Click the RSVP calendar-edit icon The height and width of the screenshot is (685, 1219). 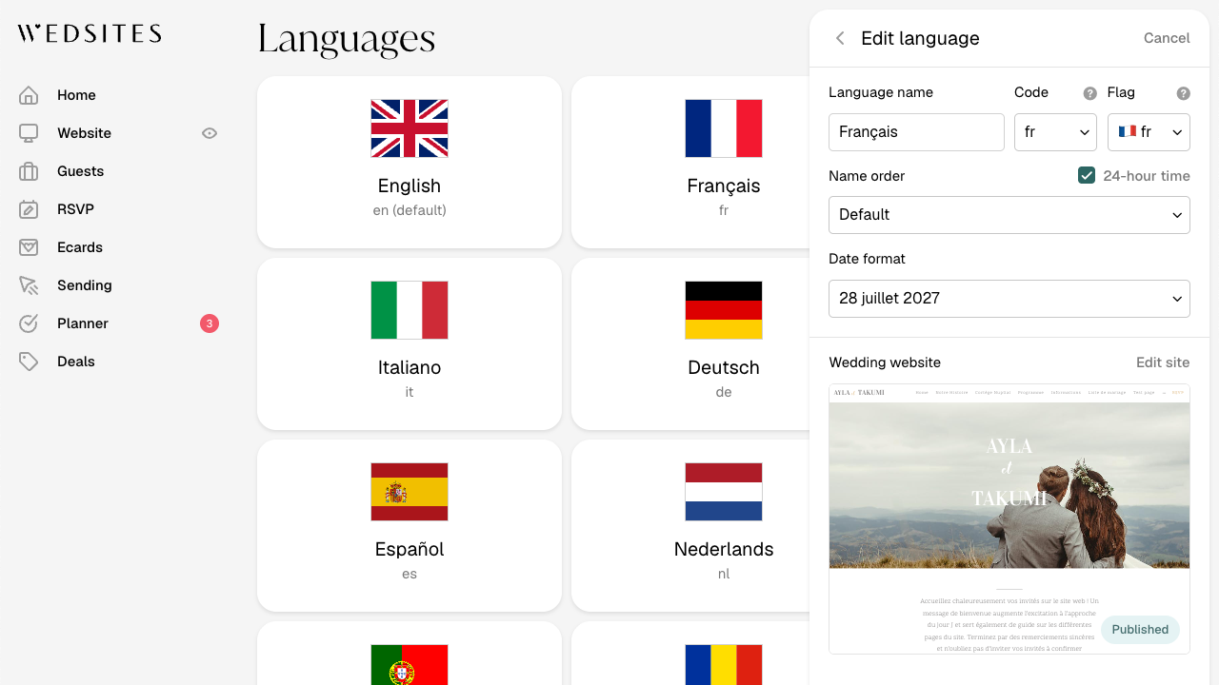pos(29,209)
